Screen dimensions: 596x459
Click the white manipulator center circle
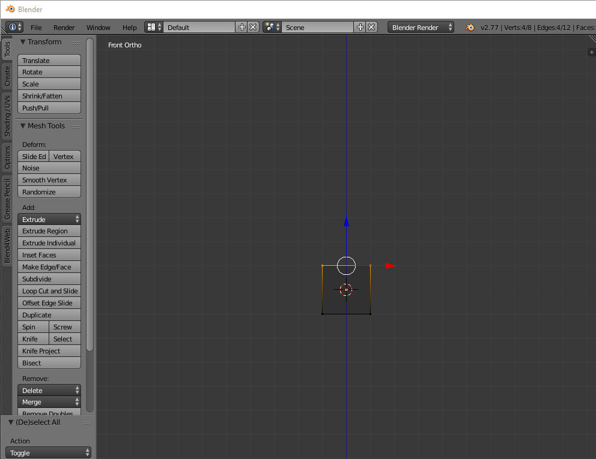[x=346, y=266]
